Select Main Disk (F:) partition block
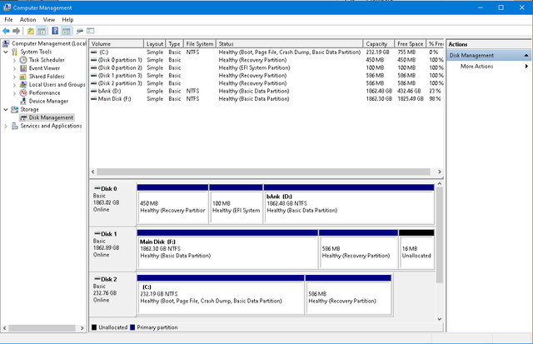 (227, 250)
